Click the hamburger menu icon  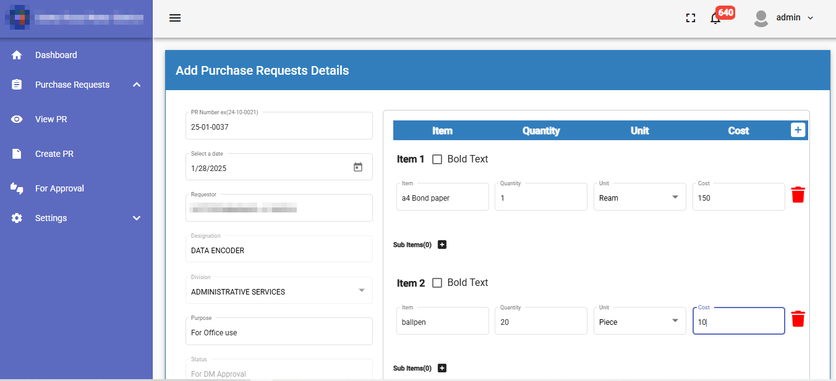pyautogui.click(x=175, y=18)
